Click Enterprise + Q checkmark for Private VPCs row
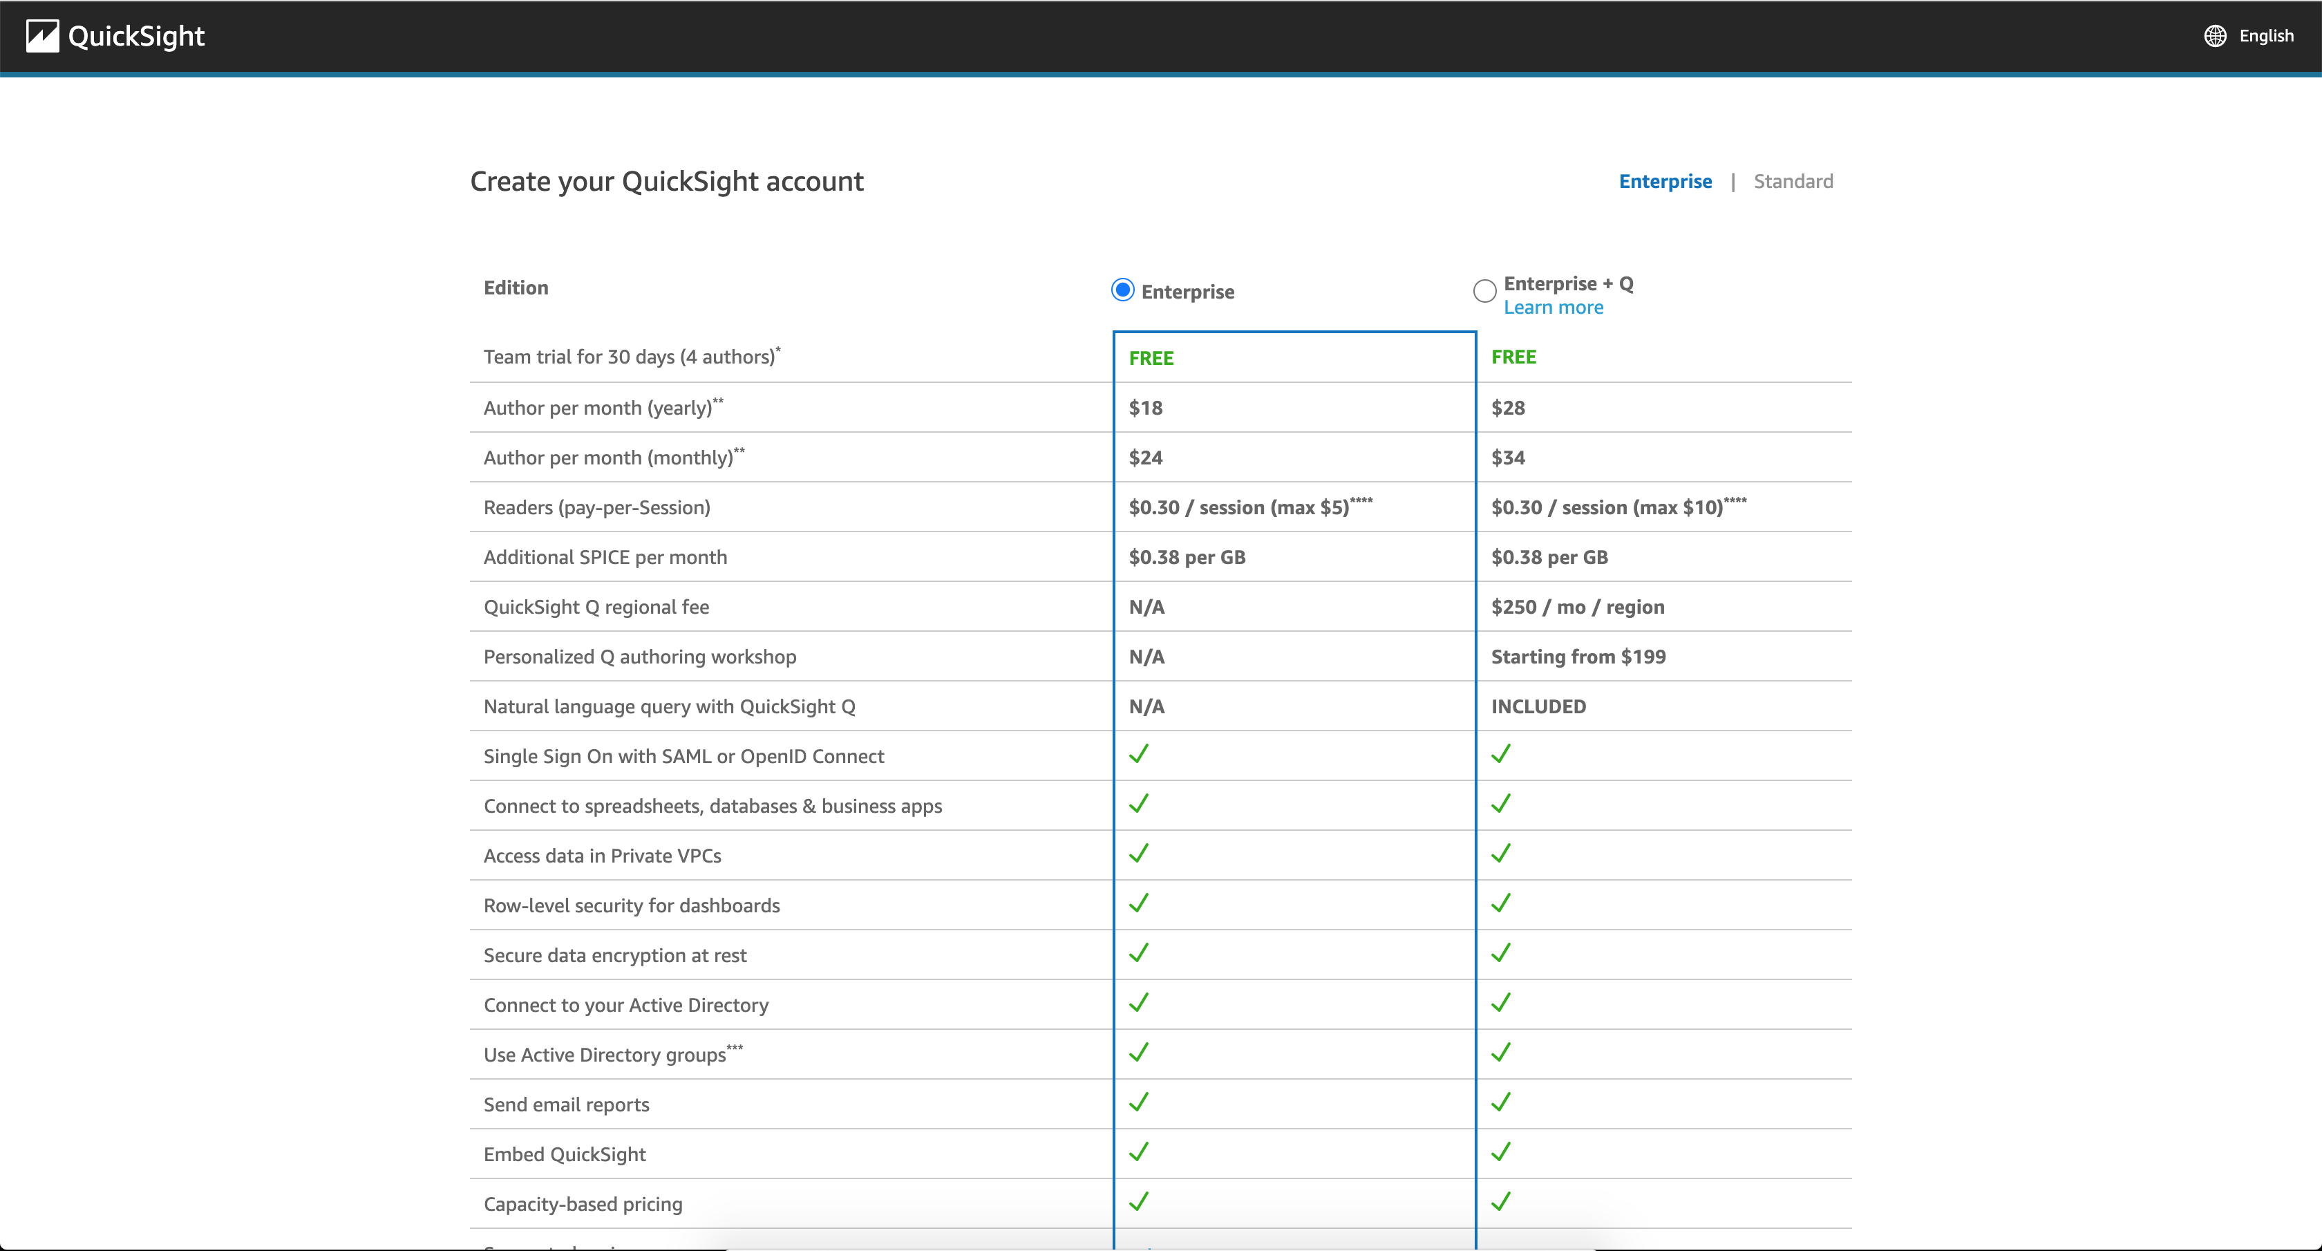 pyautogui.click(x=1501, y=853)
